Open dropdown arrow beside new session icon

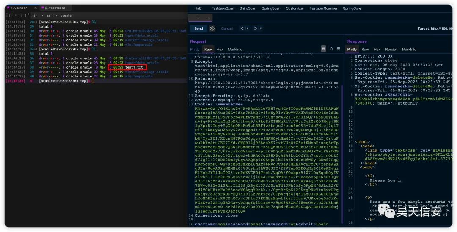15,15
